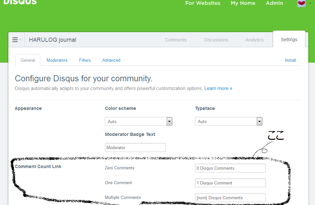Open the Filters sub-tab
Image resolution: width=315 pixels, height=205 pixels.
(x=85, y=60)
